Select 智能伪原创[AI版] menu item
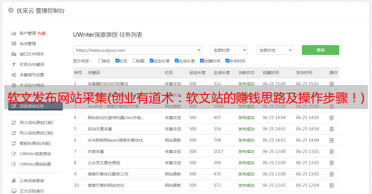The height and width of the screenshot is (194, 372). (x=35, y=143)
